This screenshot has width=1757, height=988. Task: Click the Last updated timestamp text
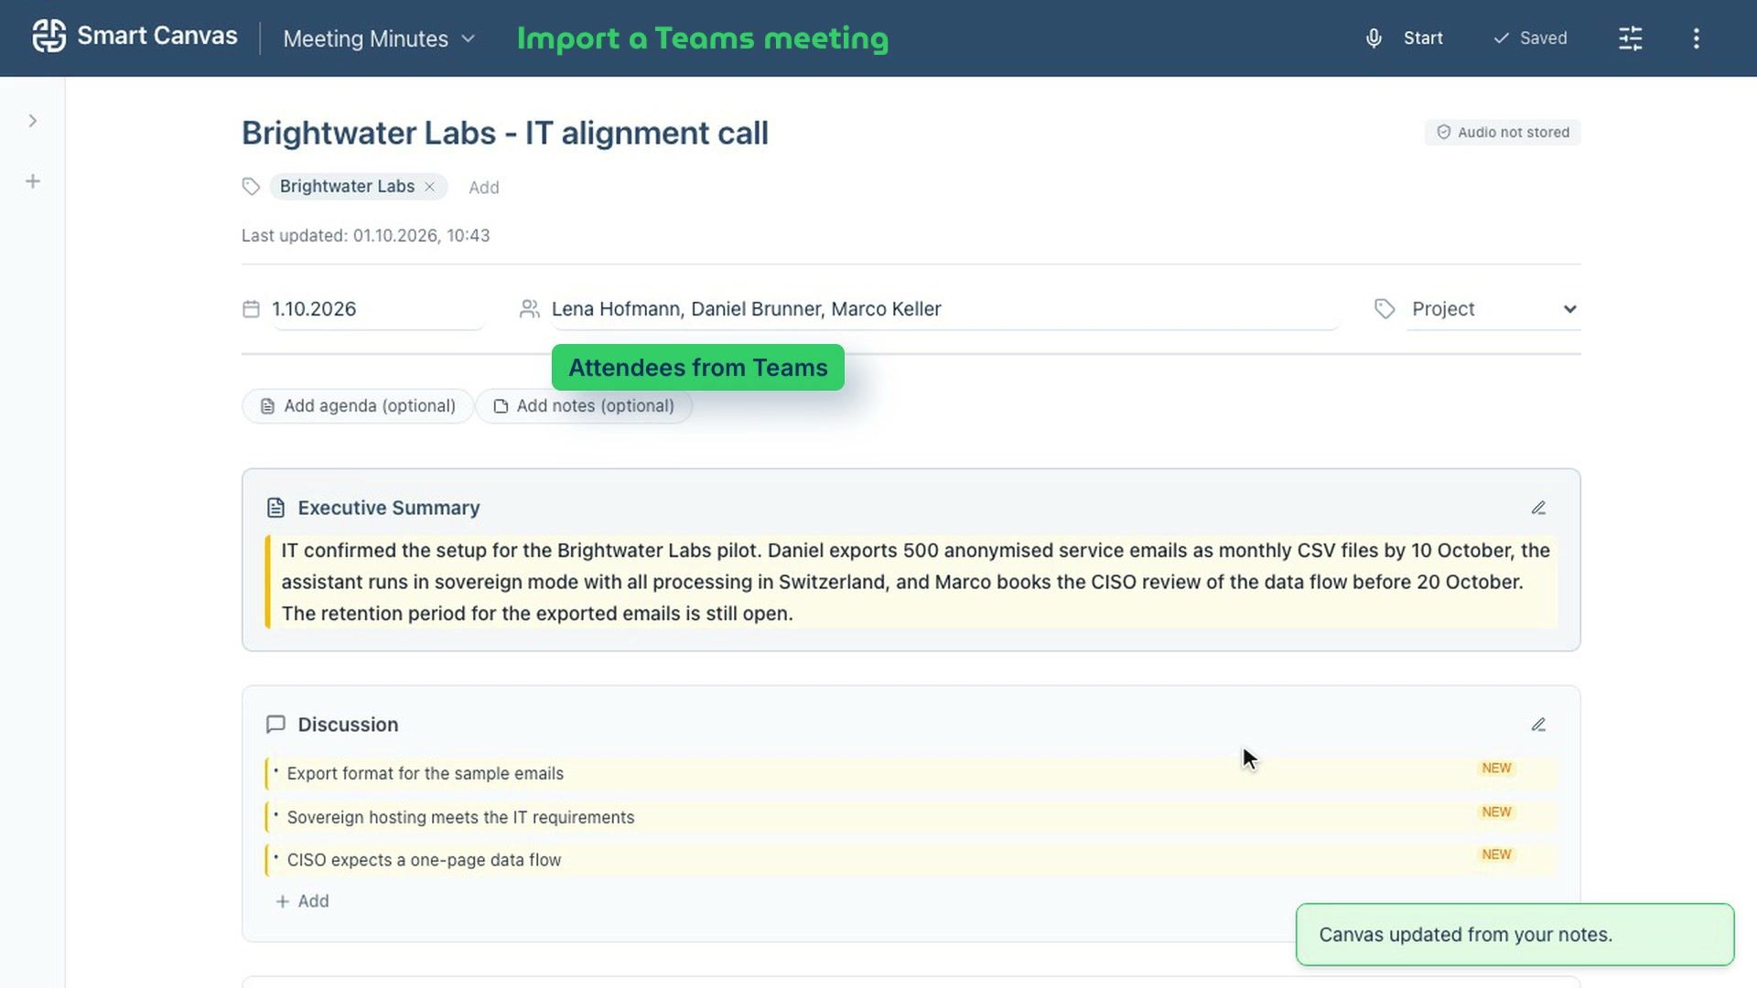point(366,236)
